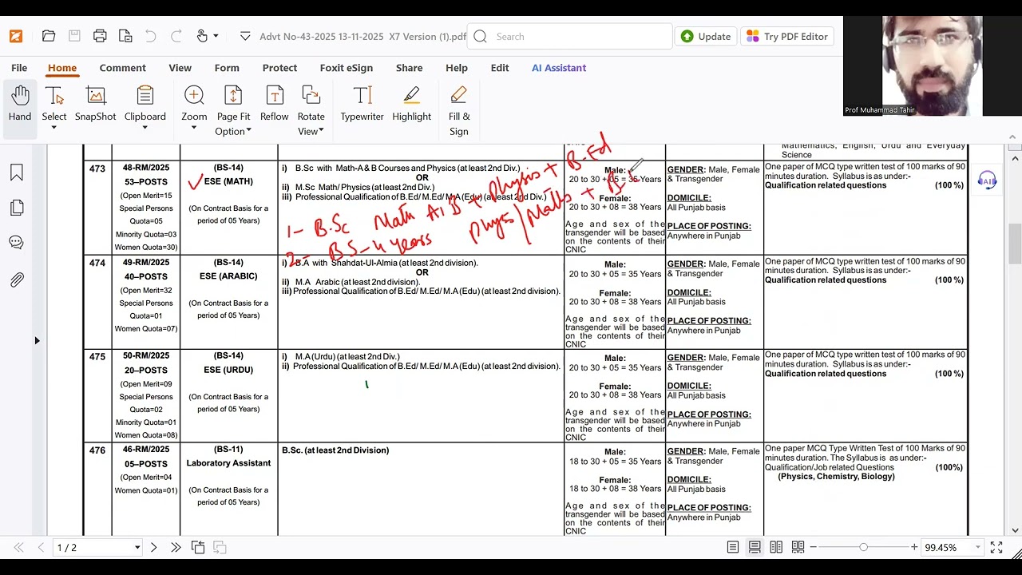This screenshot has height=575, width=1022.
Task: Switch to the Comment tab
Action: (x=122, y=68)
